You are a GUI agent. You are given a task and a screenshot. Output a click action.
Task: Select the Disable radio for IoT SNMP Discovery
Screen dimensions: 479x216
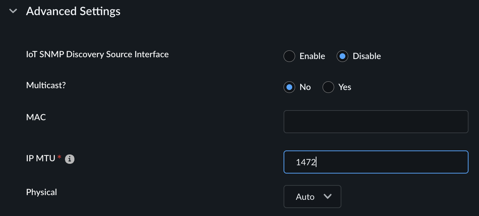[x=342, y=56]
